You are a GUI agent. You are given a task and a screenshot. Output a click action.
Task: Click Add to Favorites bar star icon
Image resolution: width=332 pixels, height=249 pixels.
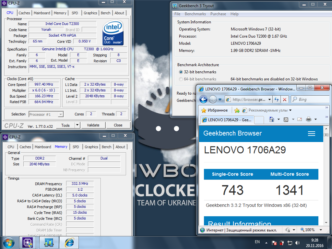point(237,110)
